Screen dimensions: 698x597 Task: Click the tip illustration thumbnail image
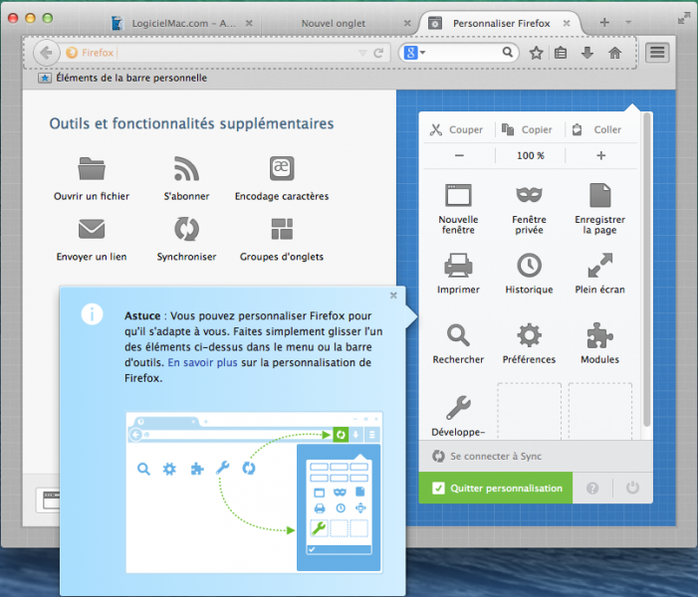click(255, 493)
